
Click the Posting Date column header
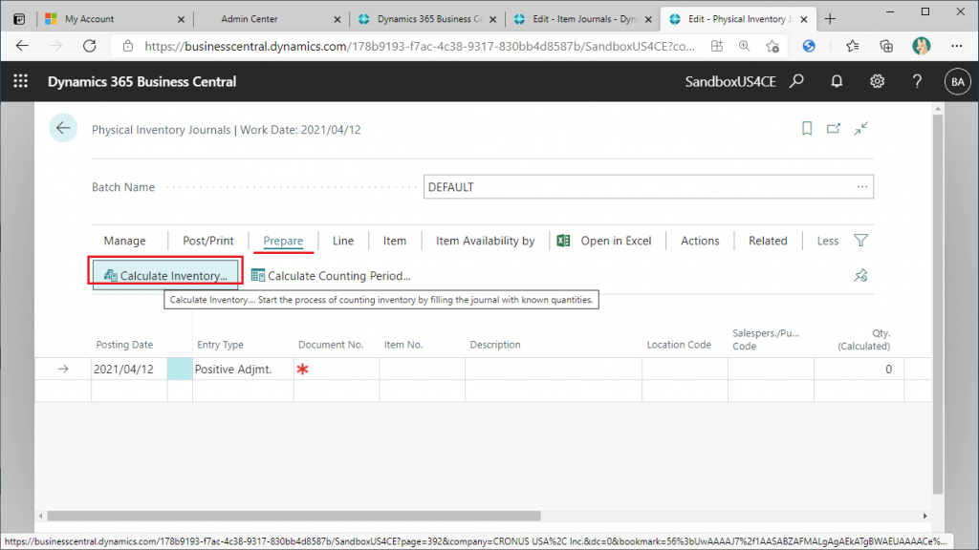(124, 344)
